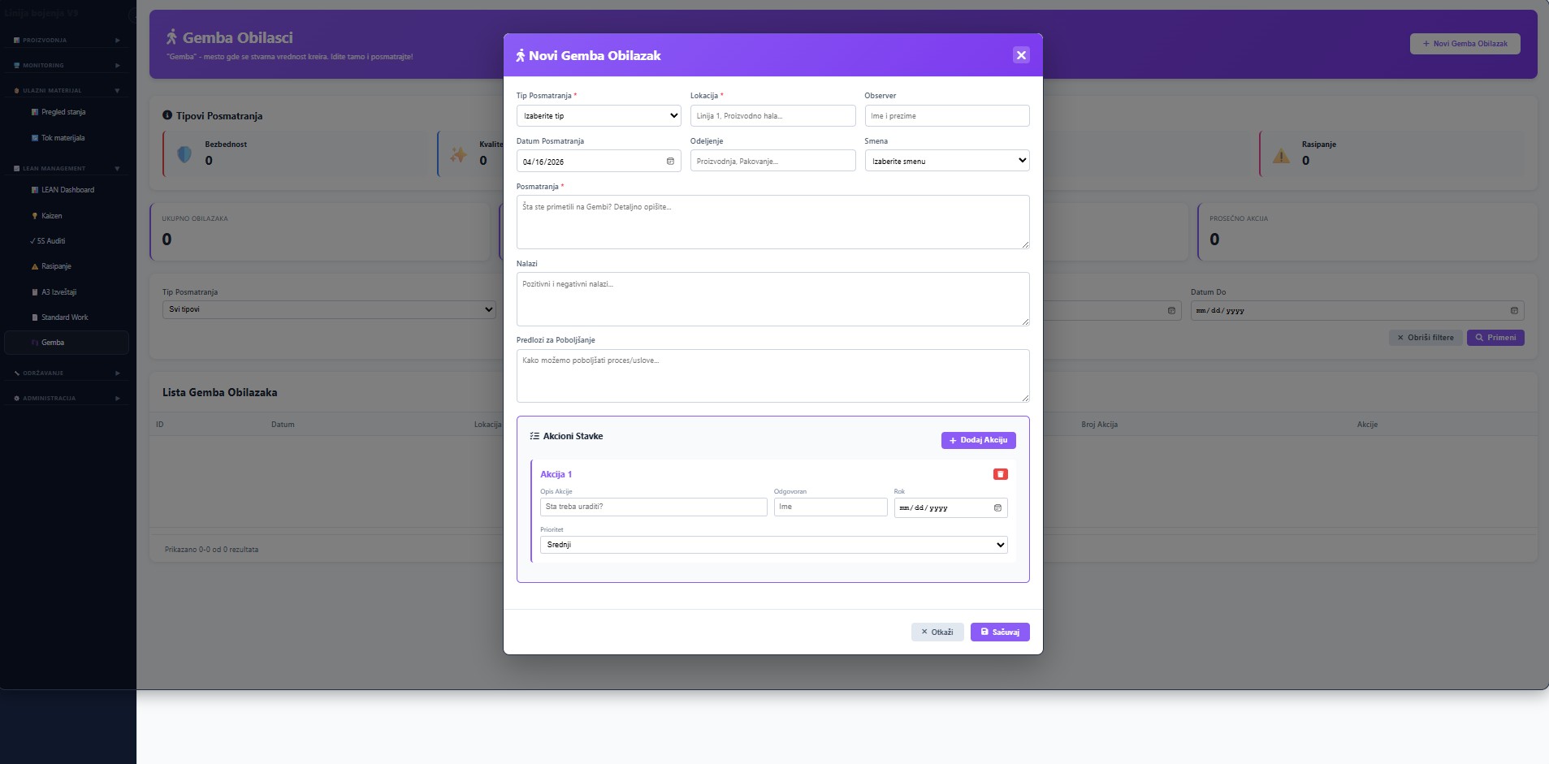This screenshot has height=764, width=1549.
Task: Click the Primeni filter button
Action: 1495,338
